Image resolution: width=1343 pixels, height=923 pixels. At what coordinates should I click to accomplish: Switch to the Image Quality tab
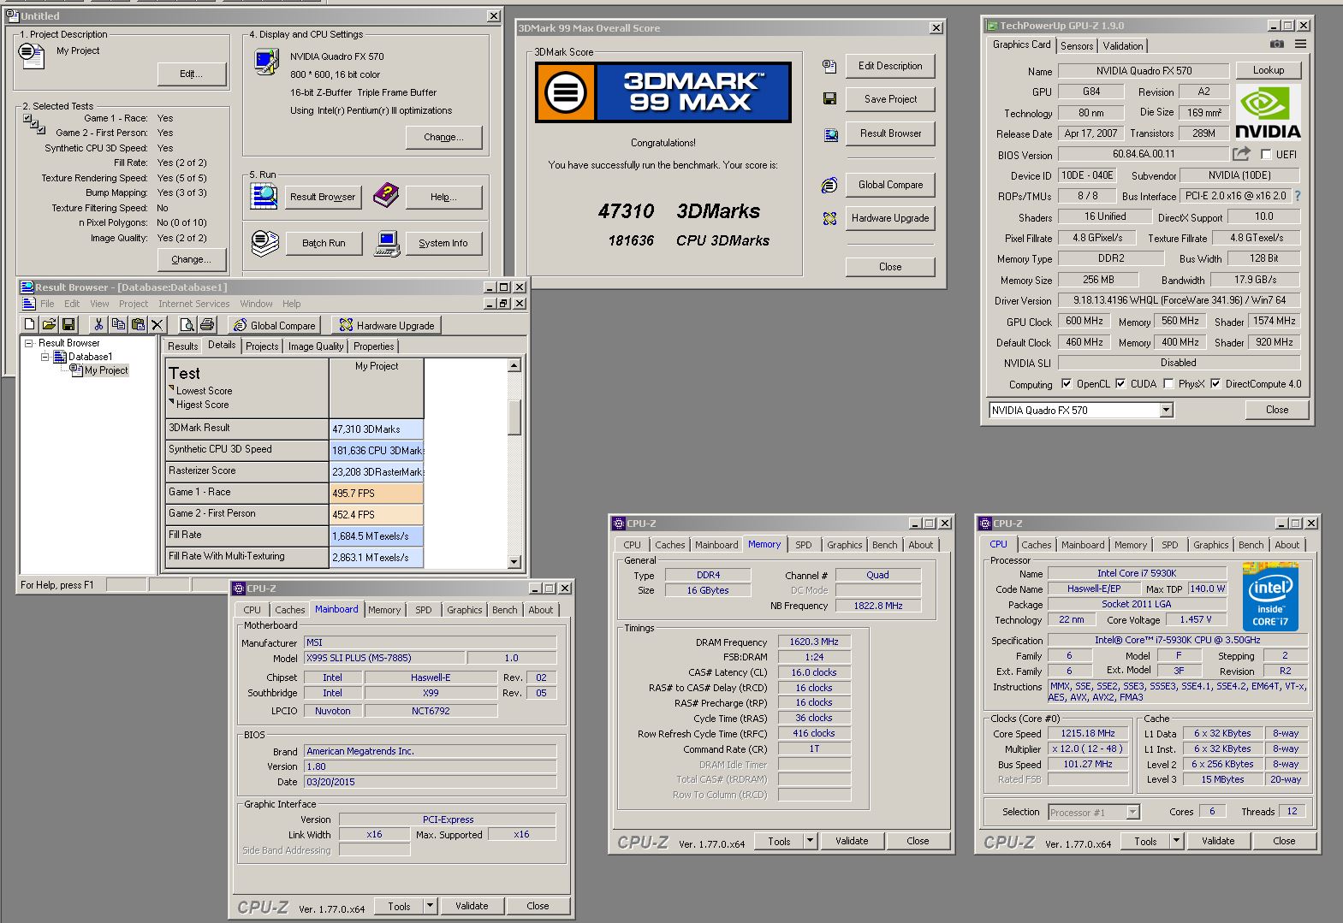pos(316,346)
